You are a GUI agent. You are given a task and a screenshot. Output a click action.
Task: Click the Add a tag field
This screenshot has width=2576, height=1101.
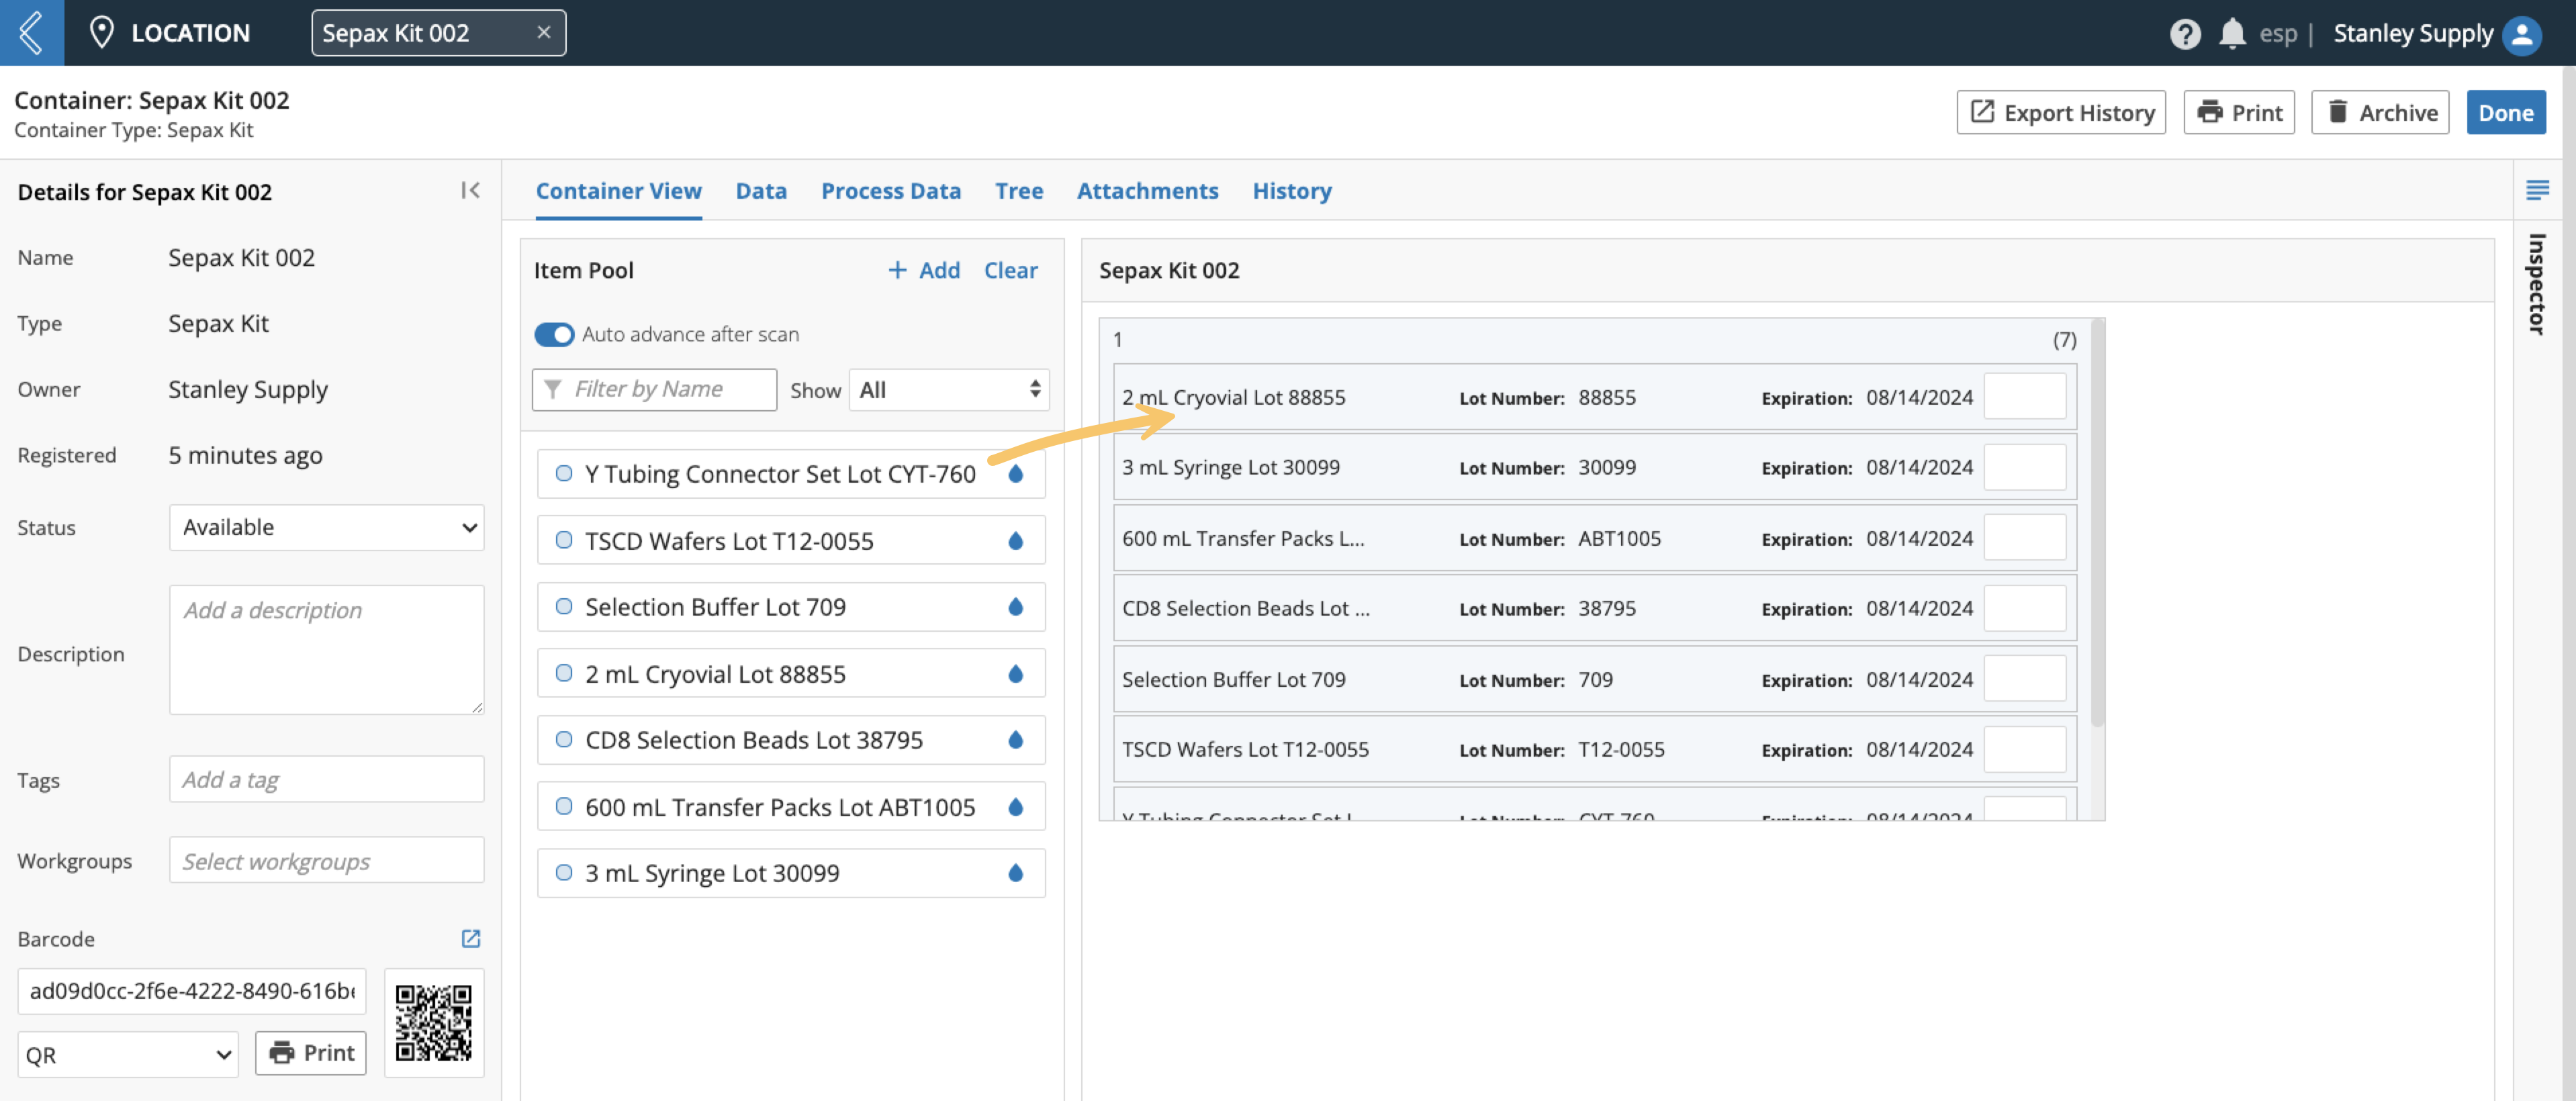[x=326, y=779]
